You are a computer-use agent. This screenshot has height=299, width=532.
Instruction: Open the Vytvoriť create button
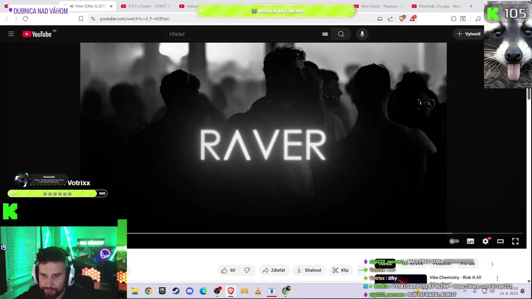tap(468, 34)
